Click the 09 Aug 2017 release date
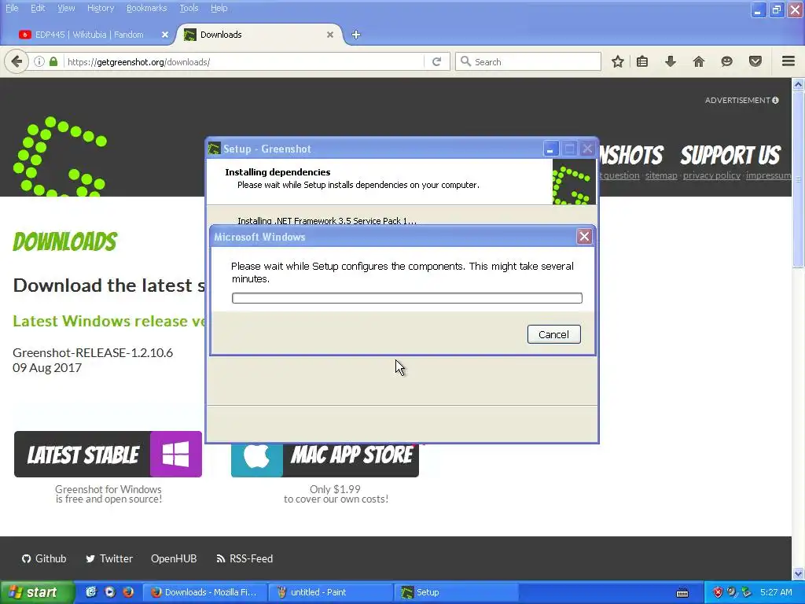This screenshot has height=604, width=805. click(x=47, y=368)
